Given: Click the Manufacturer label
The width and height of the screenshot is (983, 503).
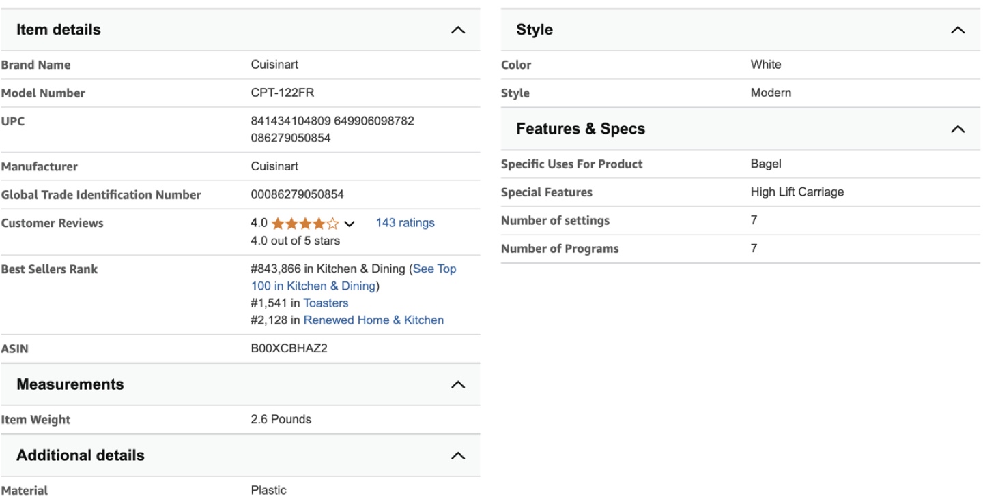Looking at the screenshot, I should click(x=40, y=167).
